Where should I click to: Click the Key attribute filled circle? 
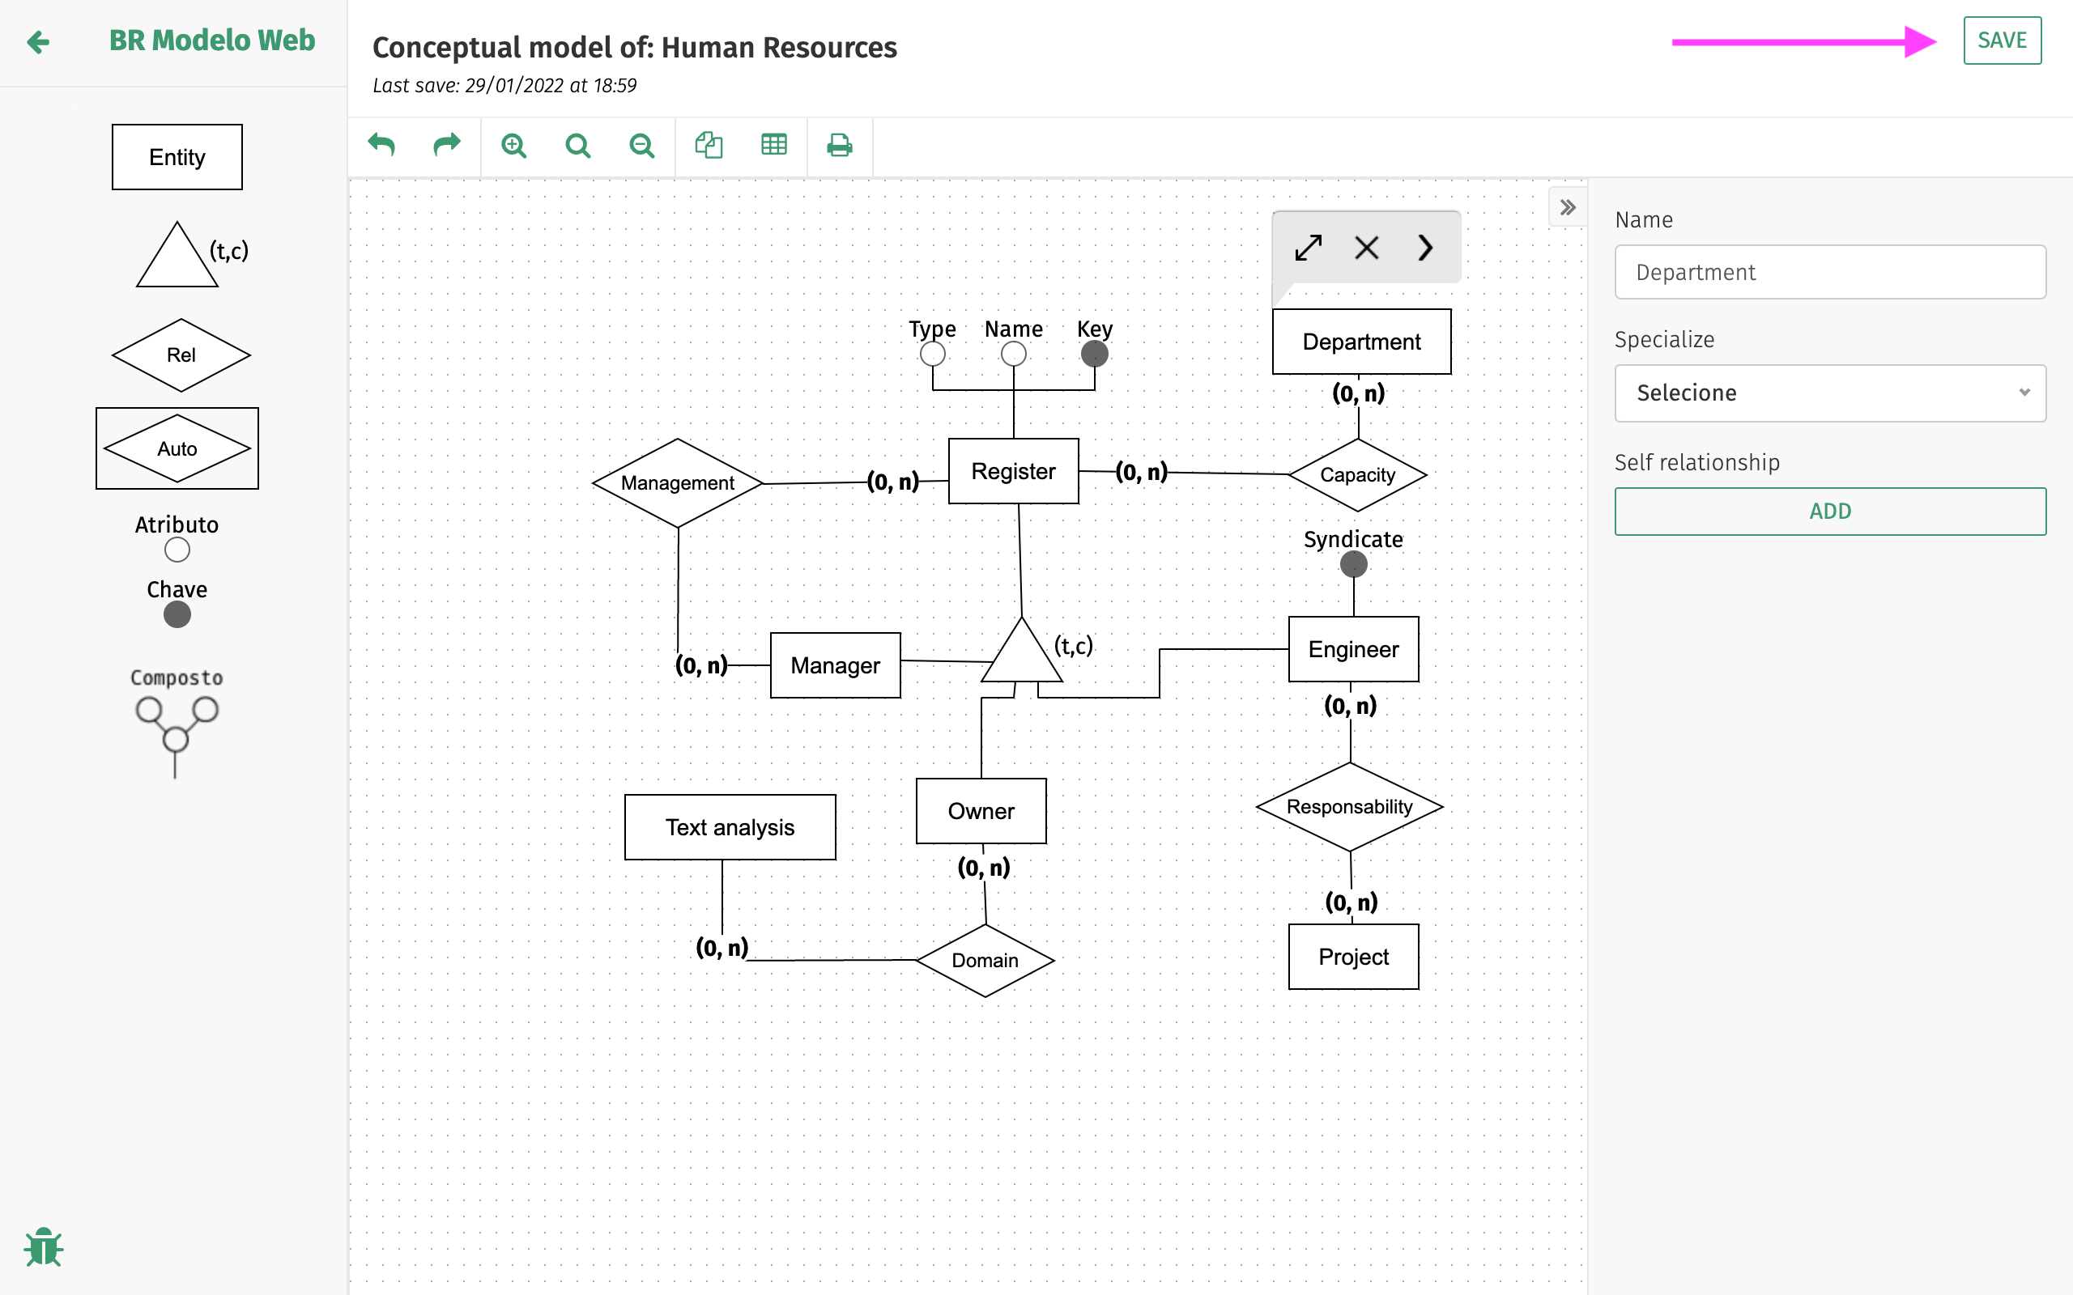pyautogui.click(x=1094, y=354)
